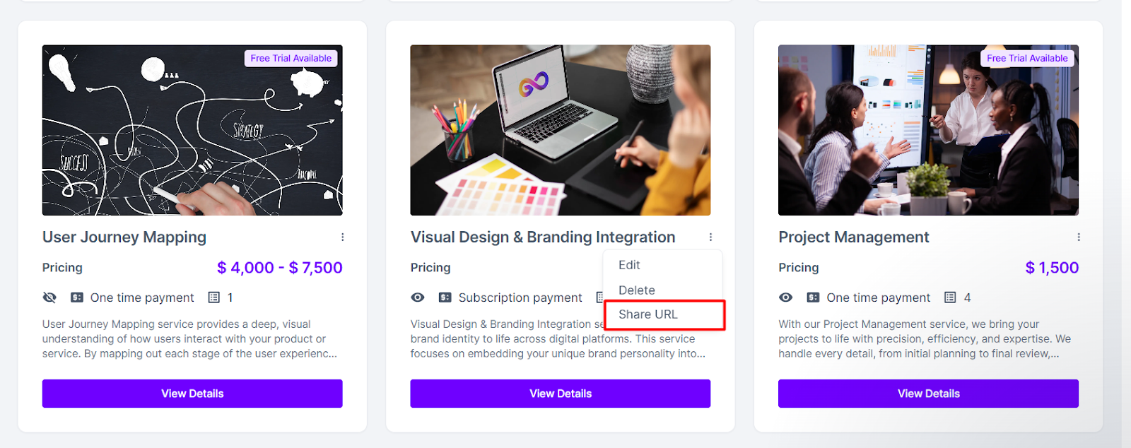
Task: Click payment icon on Project Management card
Action: (x=813, y=297)
